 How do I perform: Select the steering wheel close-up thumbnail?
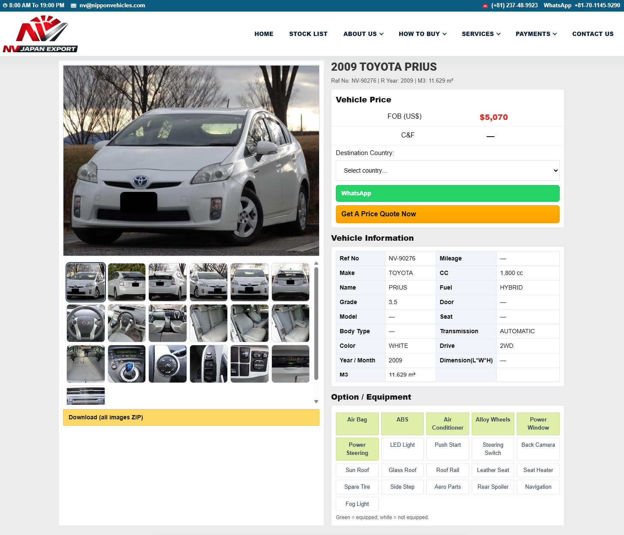click(x=86, y=323)
